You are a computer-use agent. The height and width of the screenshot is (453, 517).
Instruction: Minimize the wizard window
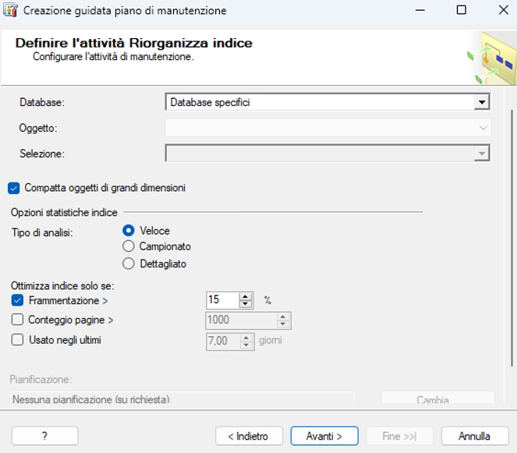point(420,10)
